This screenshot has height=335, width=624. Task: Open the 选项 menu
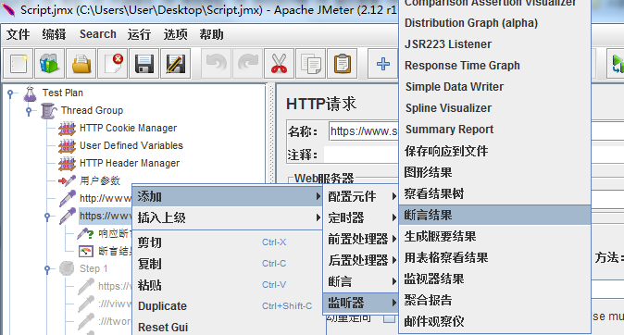[176, 34]
